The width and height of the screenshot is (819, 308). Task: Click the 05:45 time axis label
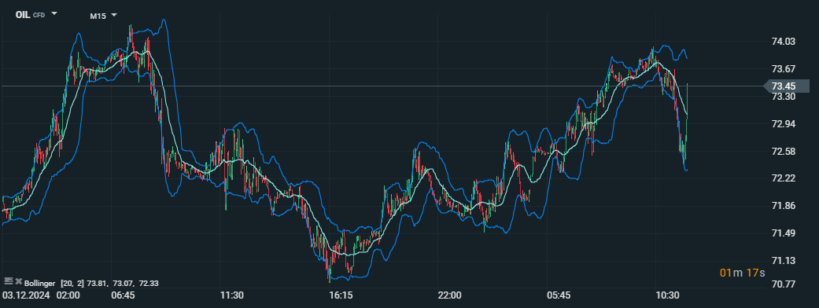559,295
